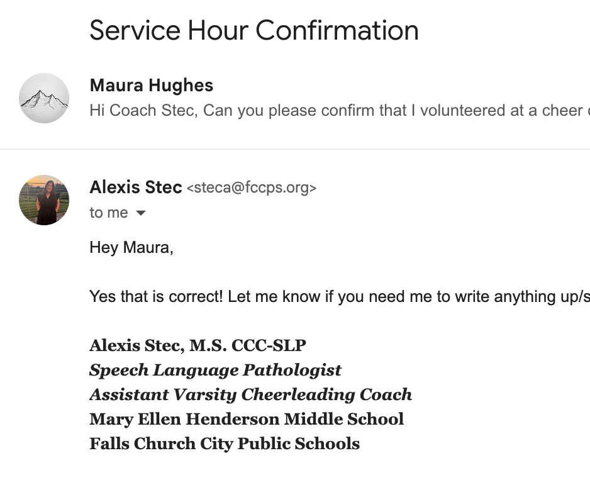Image resolution: width=590 pixels, height=497 pixels.
Task: Expand the 'to me' recipient details arrow
Action: pos(141,213)
